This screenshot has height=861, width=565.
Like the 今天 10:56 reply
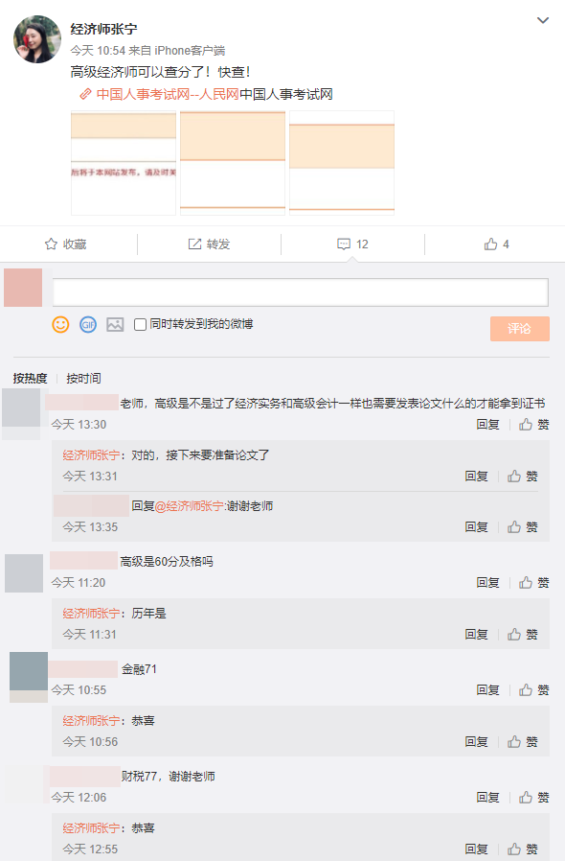click(x=522, y=742)
